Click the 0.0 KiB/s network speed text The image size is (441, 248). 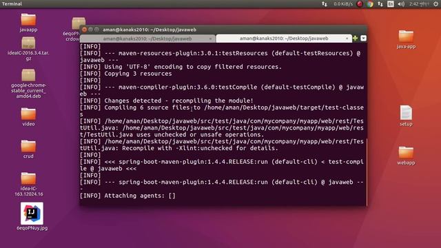tap(343, 4)
